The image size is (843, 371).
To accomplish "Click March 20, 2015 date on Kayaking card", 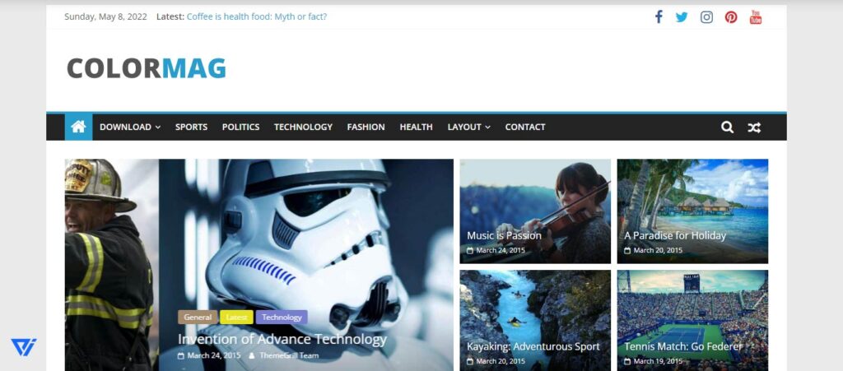I will (x=501, y=361).
